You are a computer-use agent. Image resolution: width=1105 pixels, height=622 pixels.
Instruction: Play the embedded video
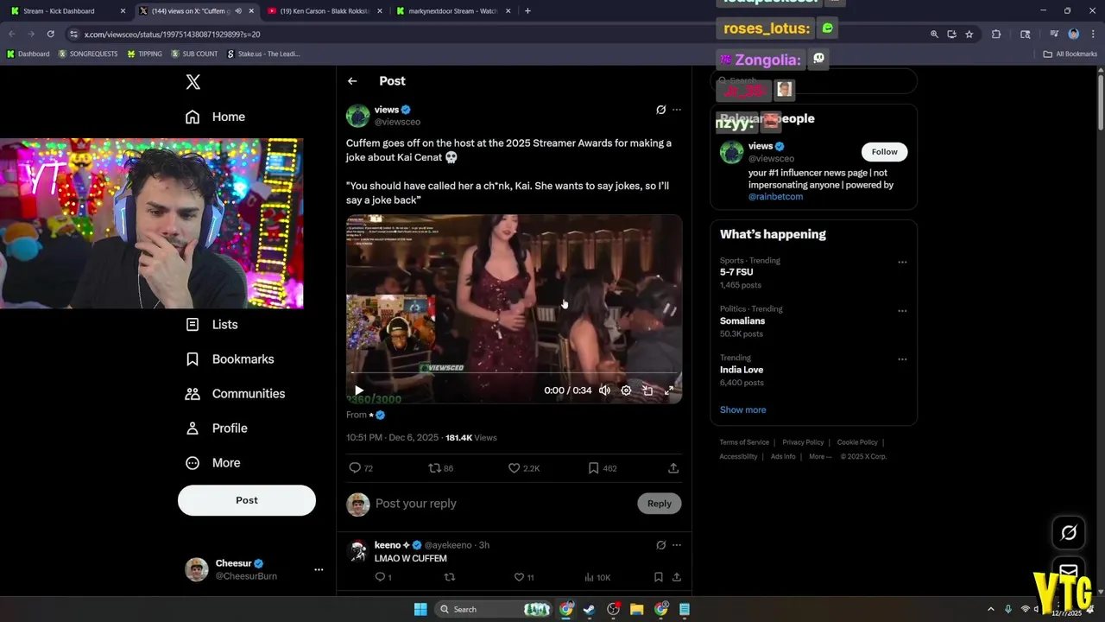point(359,390)
